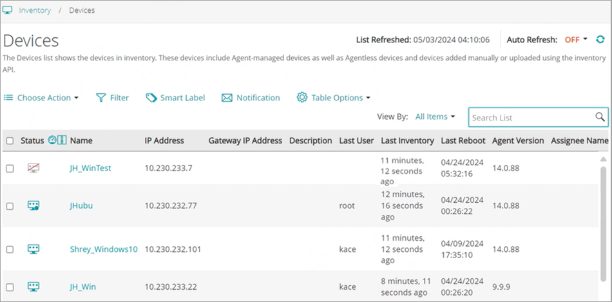Click the device status icon for JHubu
Image resolution: width=612 pixels, height=302 pixels.
tap(33, 206)
